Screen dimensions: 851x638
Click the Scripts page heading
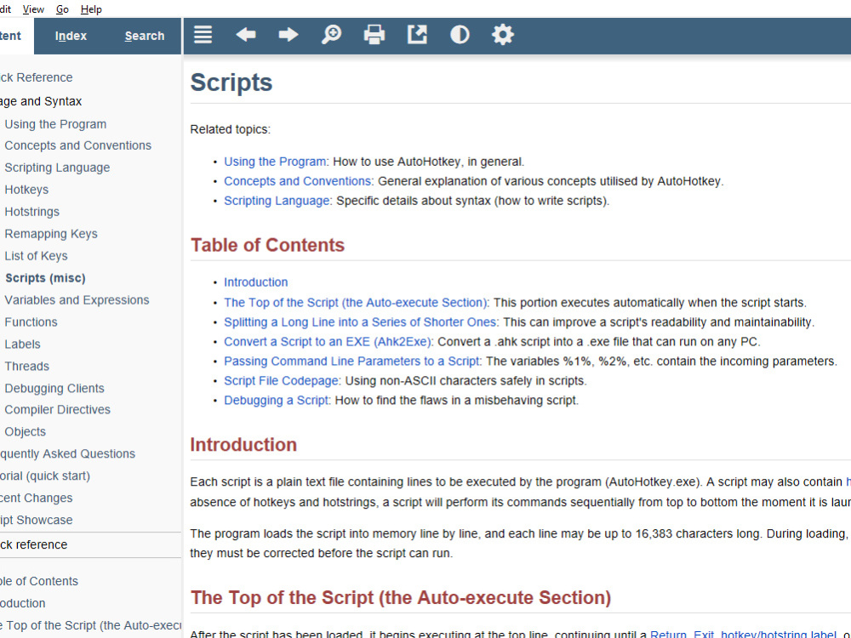tap(231, 83)
